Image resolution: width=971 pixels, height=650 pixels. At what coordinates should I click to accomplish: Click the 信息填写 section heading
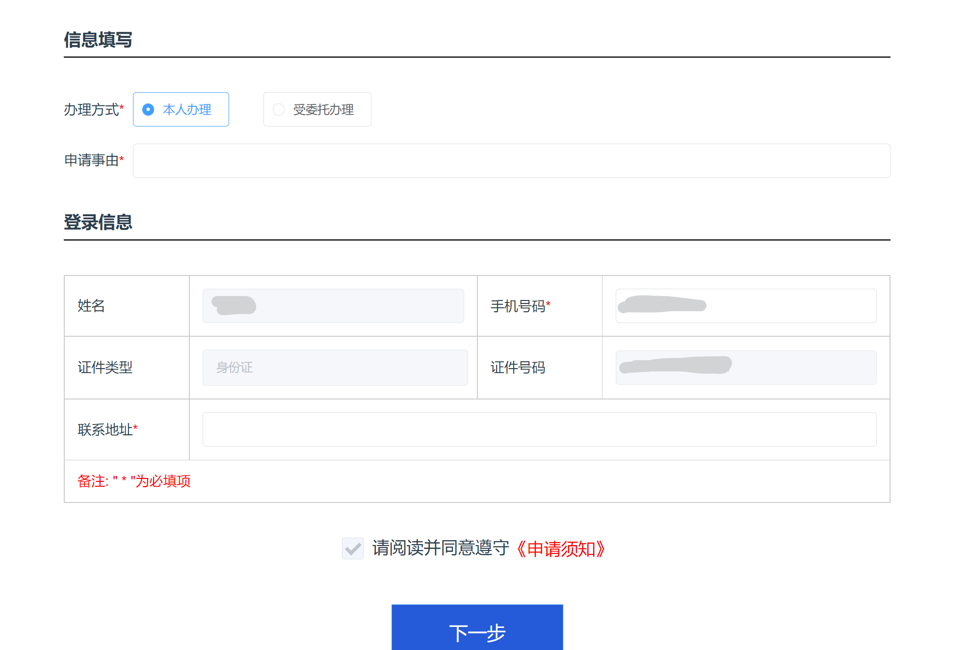point(98,40)
